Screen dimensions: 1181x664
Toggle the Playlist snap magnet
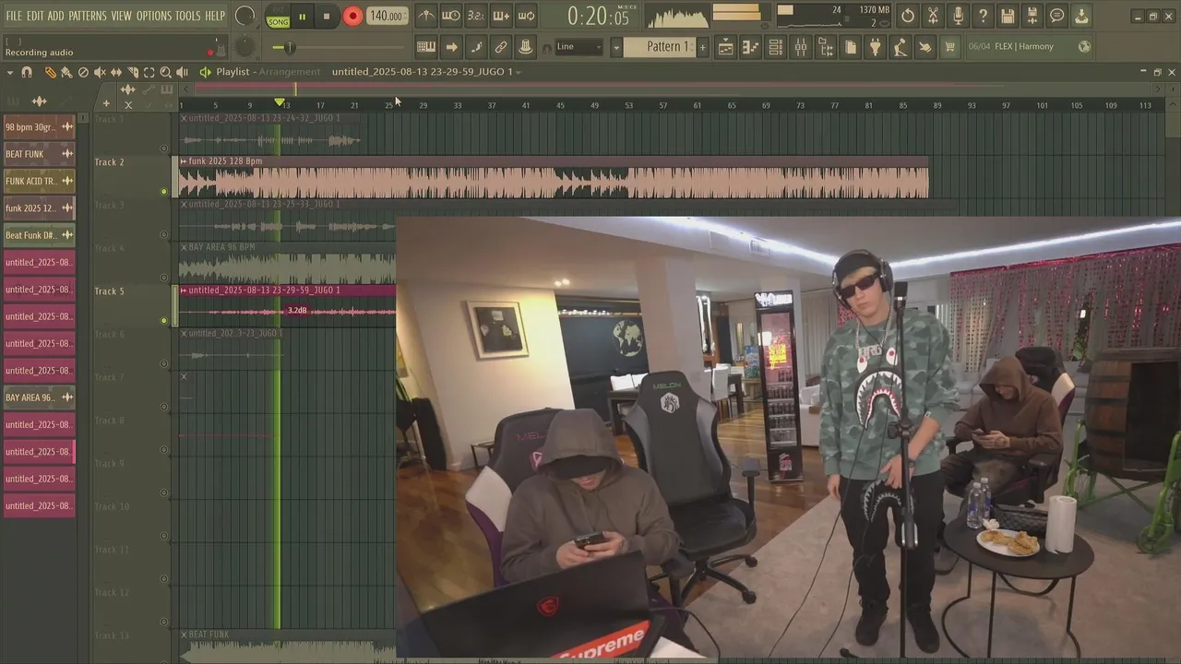27,72
